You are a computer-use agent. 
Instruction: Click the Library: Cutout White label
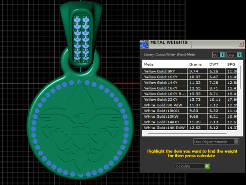170,54
